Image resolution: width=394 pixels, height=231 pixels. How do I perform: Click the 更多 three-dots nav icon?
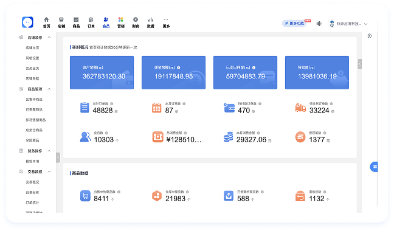[166, 19]
